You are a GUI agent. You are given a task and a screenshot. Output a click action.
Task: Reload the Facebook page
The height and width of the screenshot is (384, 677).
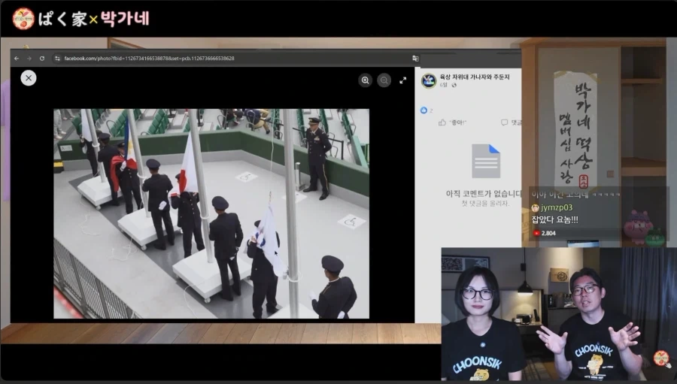(x=42, y=59)
